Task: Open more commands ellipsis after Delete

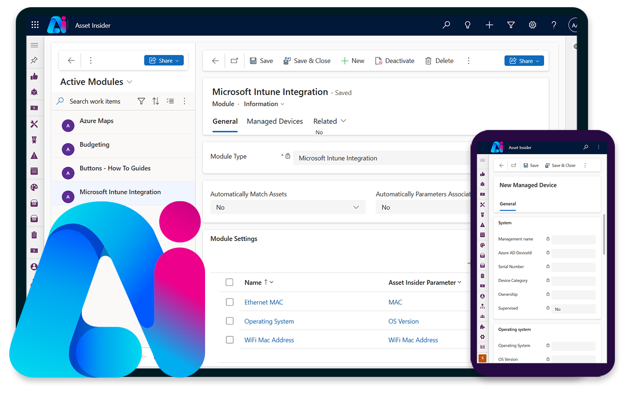Action: pyautogui.click(x=469, y=61)
